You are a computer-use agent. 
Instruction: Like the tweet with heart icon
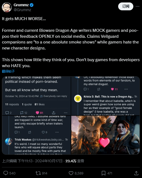pos(71,173)
